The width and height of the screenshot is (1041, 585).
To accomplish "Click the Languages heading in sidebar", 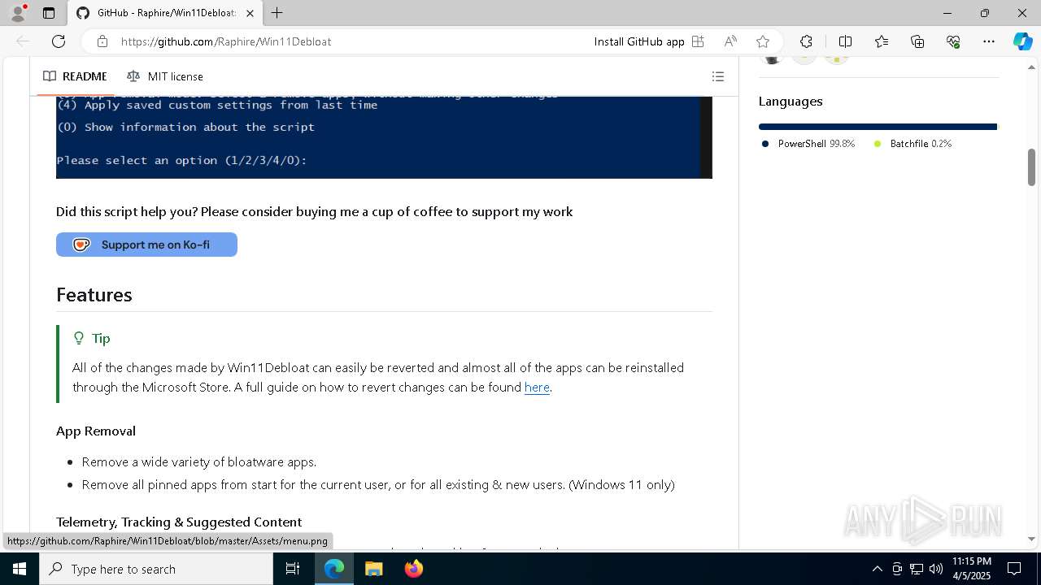I will pyautogui.click(x=791, y=101).
